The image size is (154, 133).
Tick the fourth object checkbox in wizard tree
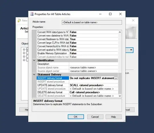click(27, 60)
